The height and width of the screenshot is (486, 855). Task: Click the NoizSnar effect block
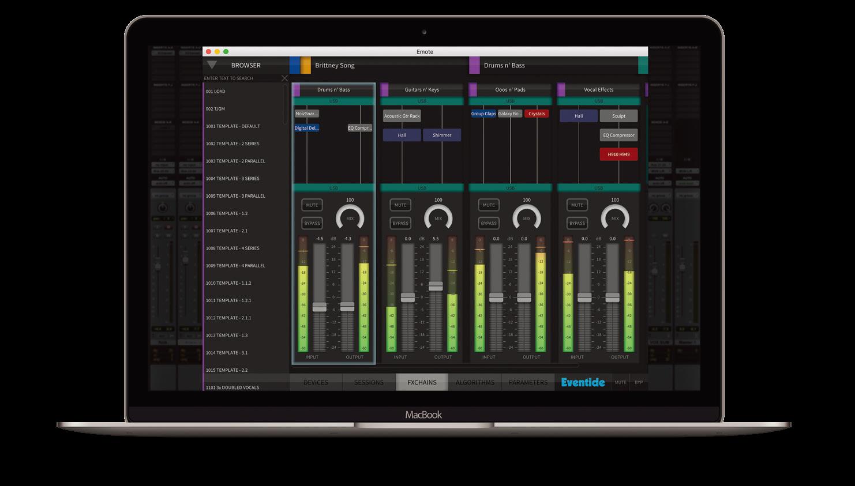[x=307, y=113]
